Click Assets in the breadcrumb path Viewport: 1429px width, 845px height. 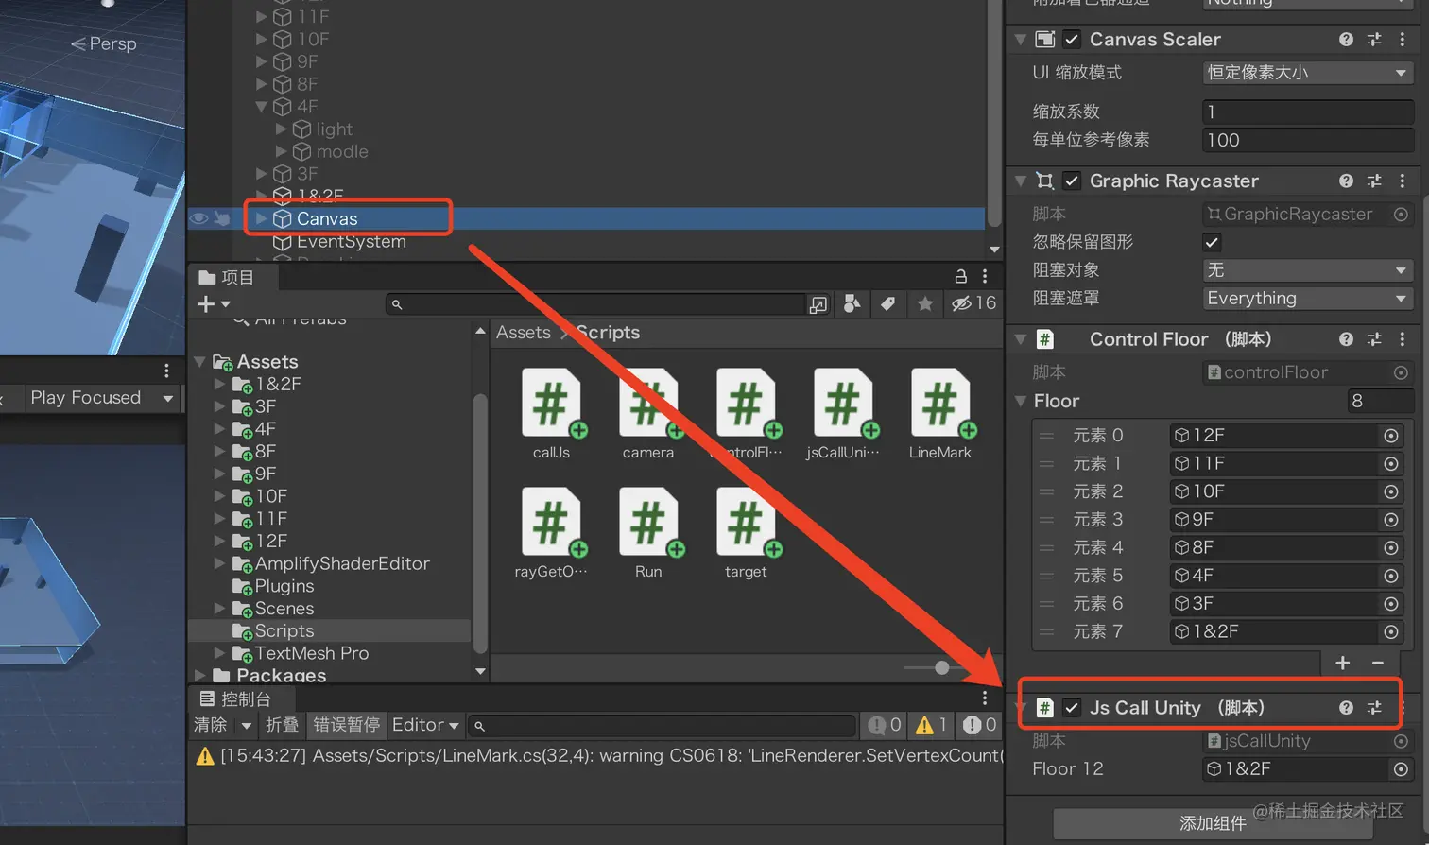(x=523, y=333)
